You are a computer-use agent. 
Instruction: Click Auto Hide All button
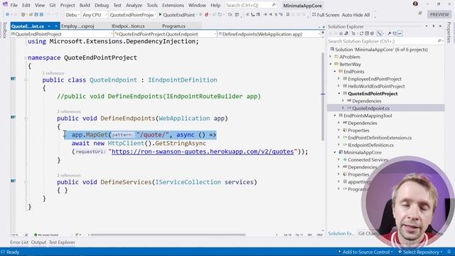point(355,14)
